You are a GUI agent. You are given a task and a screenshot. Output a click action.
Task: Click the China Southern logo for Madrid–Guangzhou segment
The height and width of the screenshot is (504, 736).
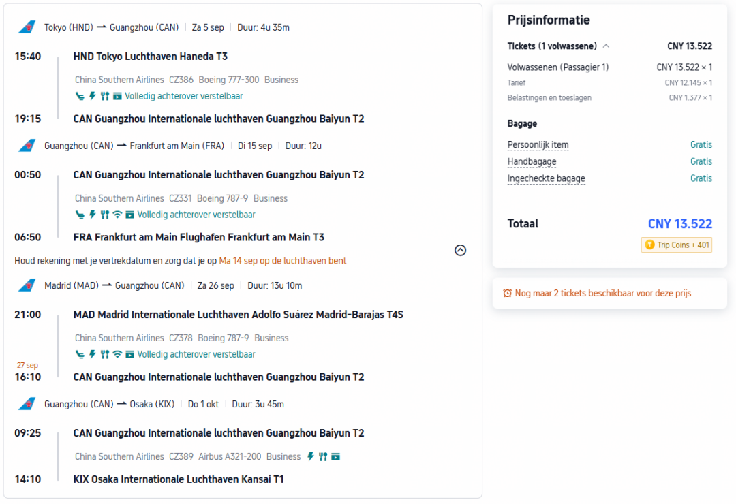click(27, 285)
